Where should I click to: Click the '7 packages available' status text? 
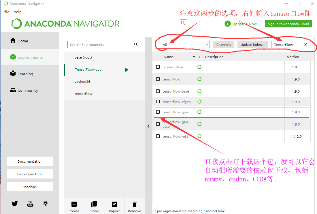[x=190, y=211]
